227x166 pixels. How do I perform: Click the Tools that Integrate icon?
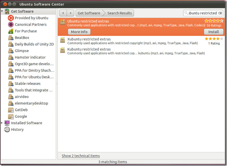[x=11, y=90]
